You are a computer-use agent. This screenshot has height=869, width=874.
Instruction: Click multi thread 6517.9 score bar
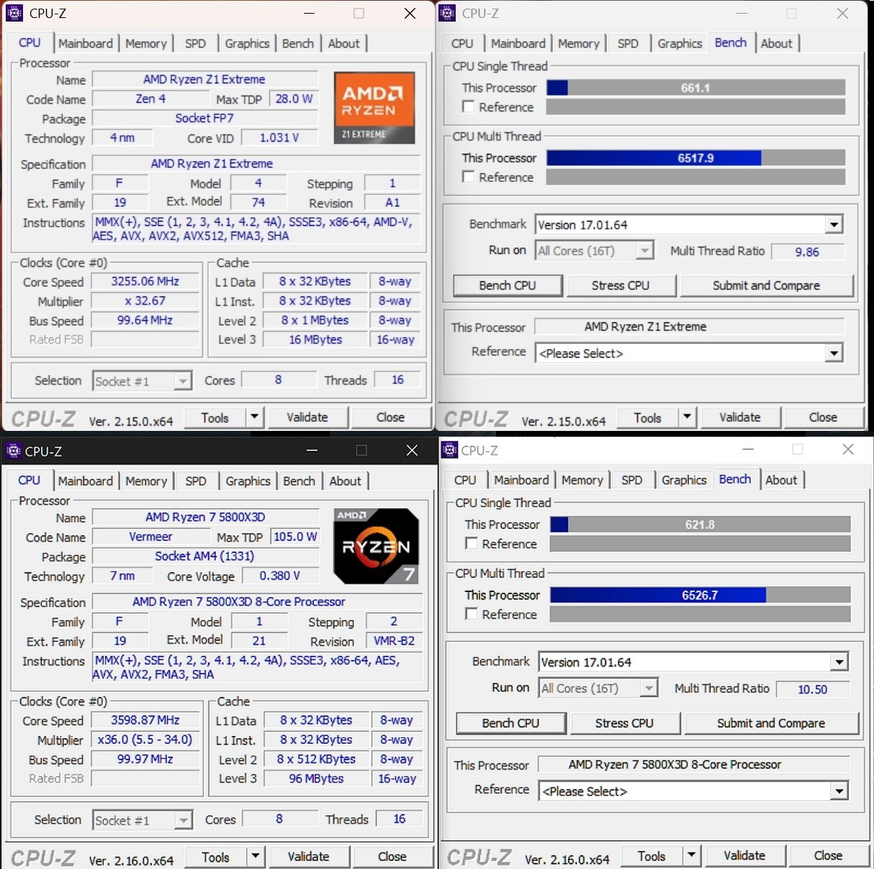pos(695,158)
